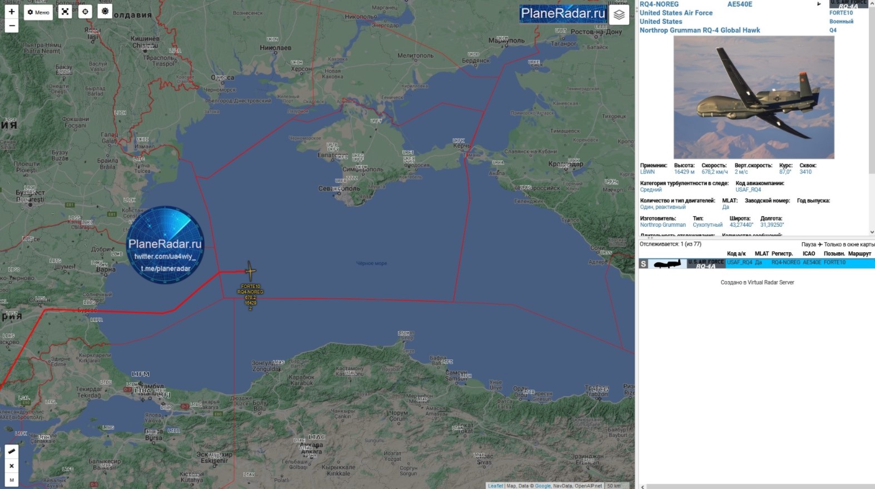
Task: Select the FORTE10 aircraft marker on the map
Action: tap(250, 271)
